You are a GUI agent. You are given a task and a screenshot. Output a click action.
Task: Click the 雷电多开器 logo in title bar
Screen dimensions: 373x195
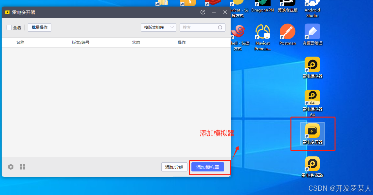[8, 12]
